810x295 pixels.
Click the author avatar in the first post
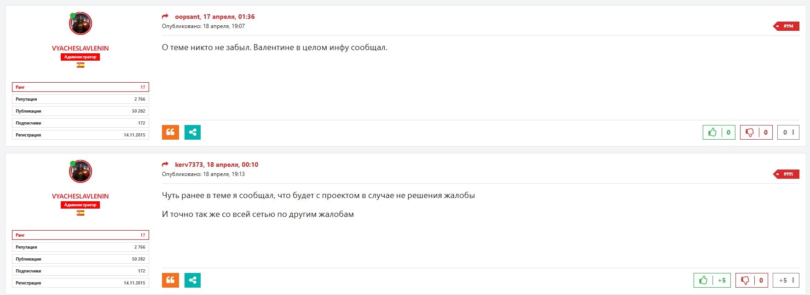pos(81,23)
